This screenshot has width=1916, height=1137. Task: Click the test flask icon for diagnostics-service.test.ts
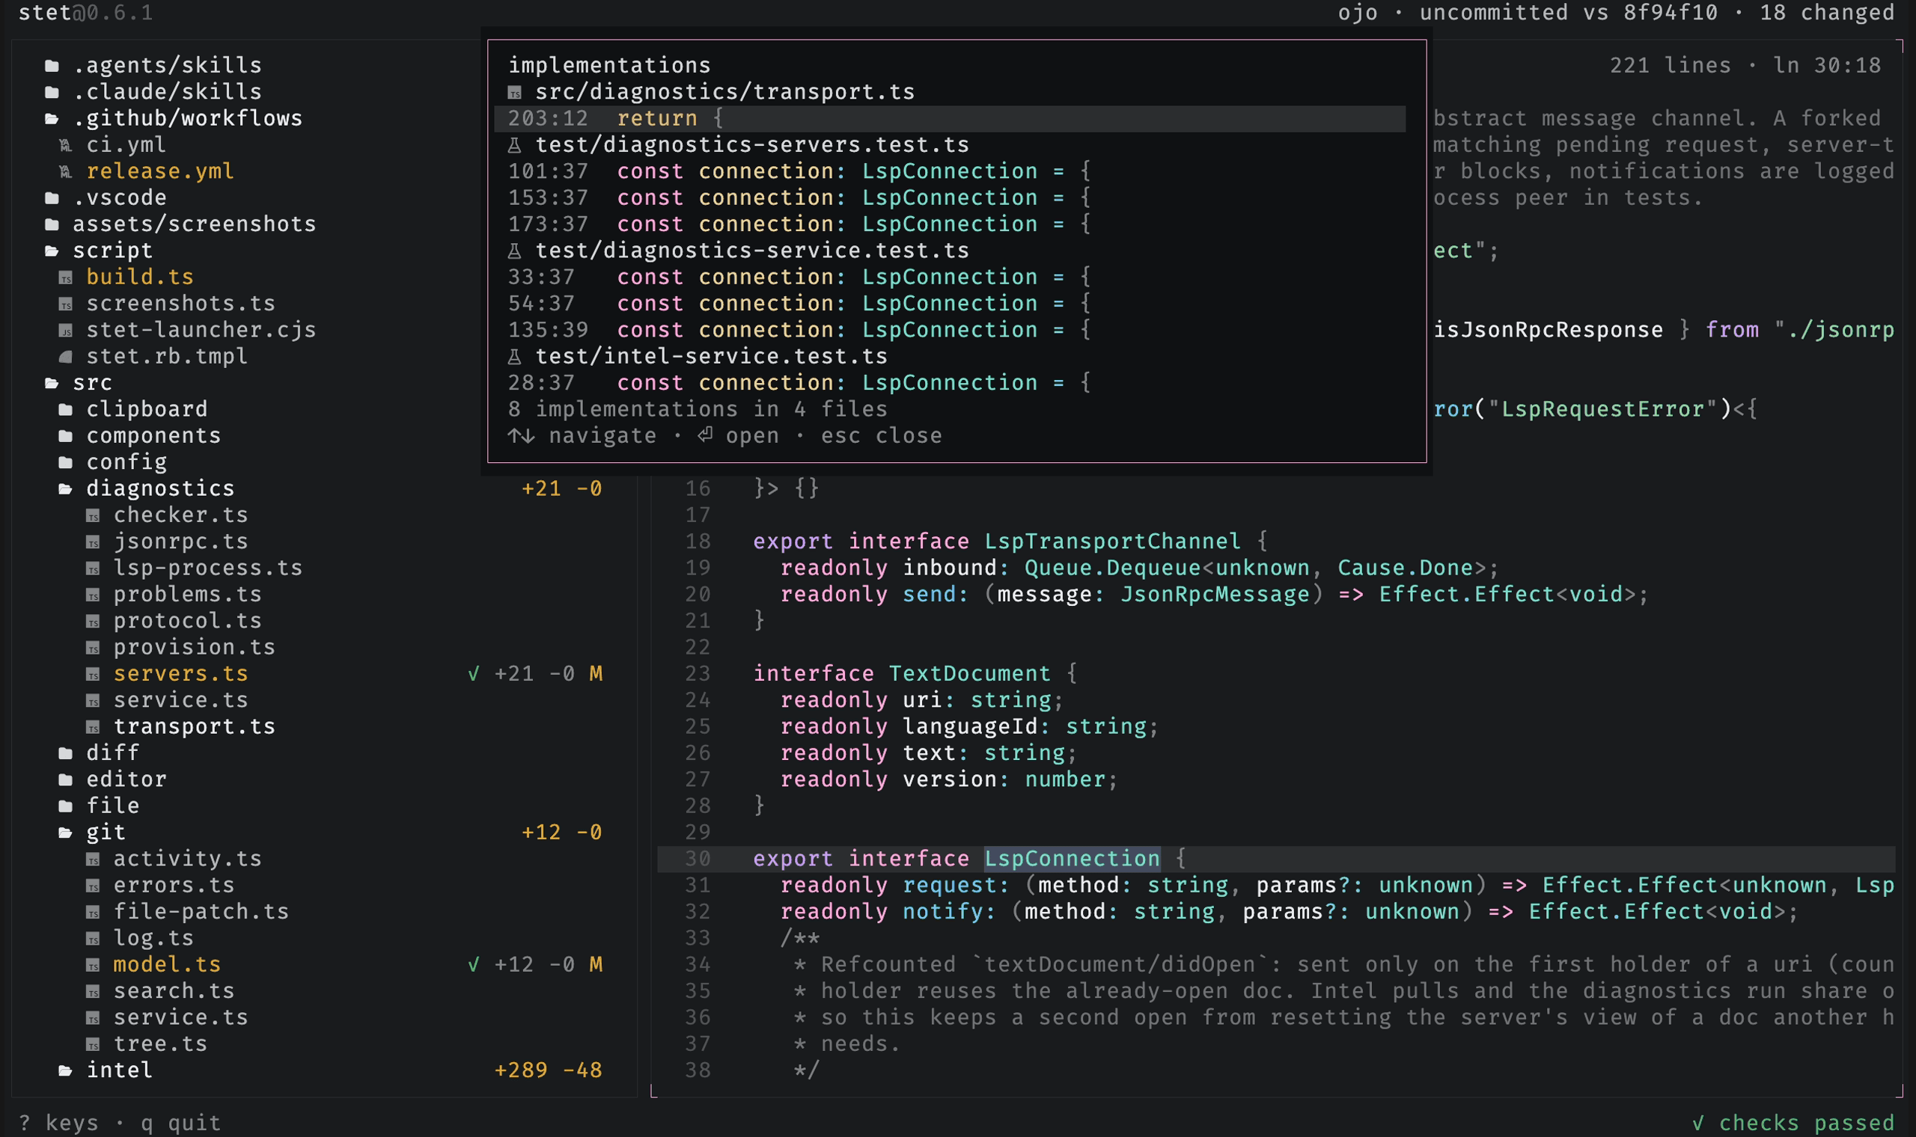(x=514, y=251)
